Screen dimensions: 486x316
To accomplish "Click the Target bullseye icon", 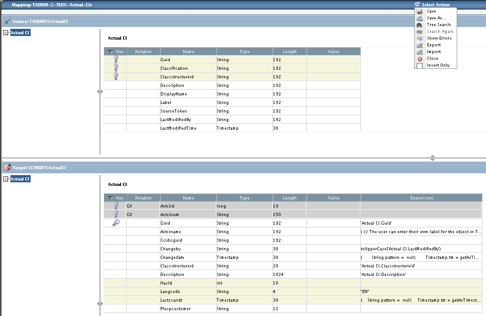I will [8, 167].
